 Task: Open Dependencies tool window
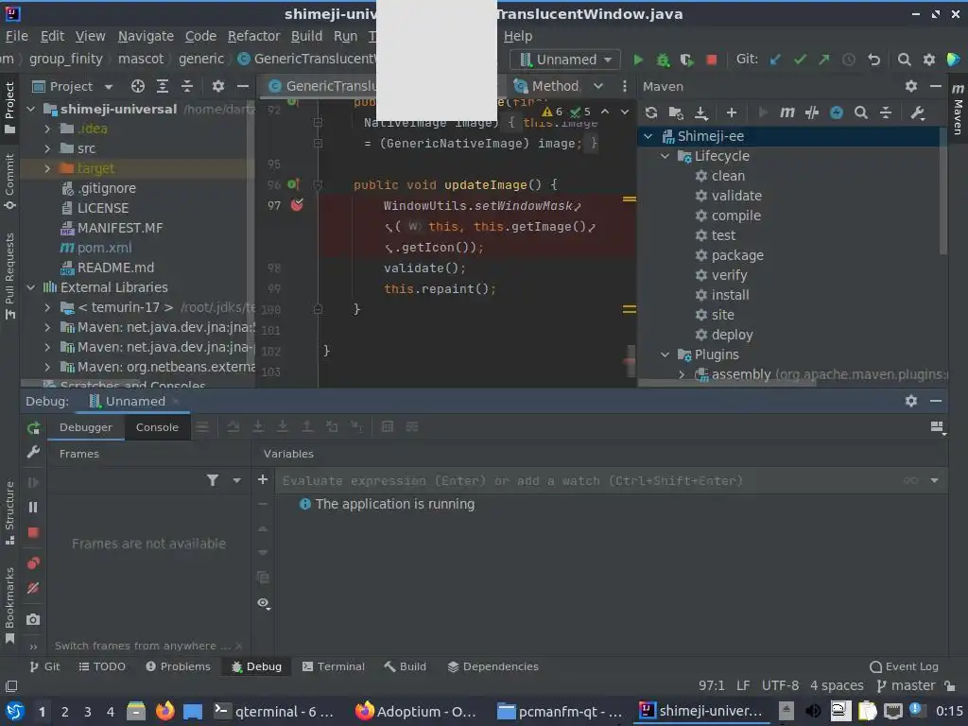[493, 666]
